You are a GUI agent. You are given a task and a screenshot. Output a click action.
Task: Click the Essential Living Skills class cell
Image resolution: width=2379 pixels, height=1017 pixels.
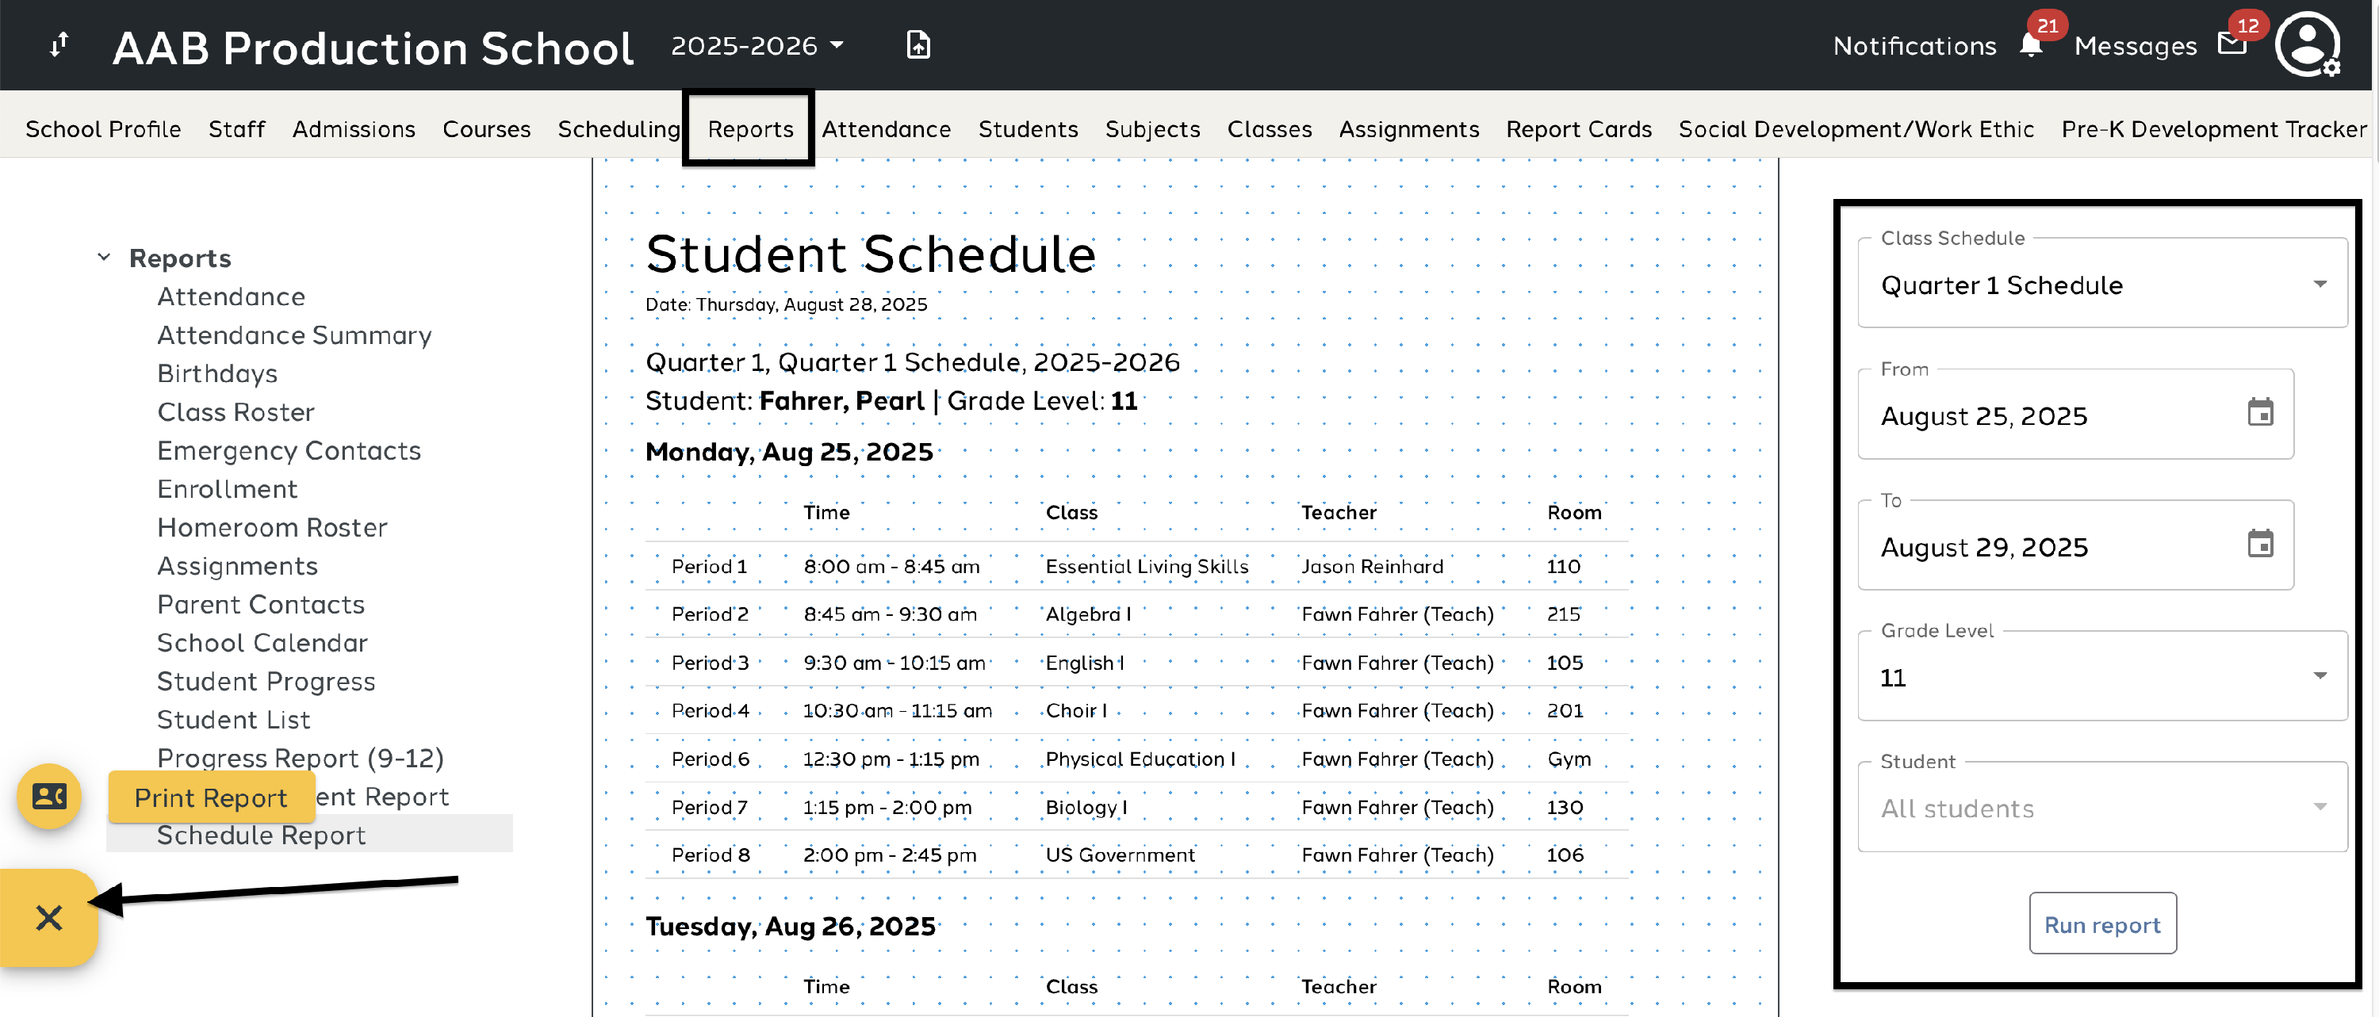pyautogui.click(x=1146, y=566)
